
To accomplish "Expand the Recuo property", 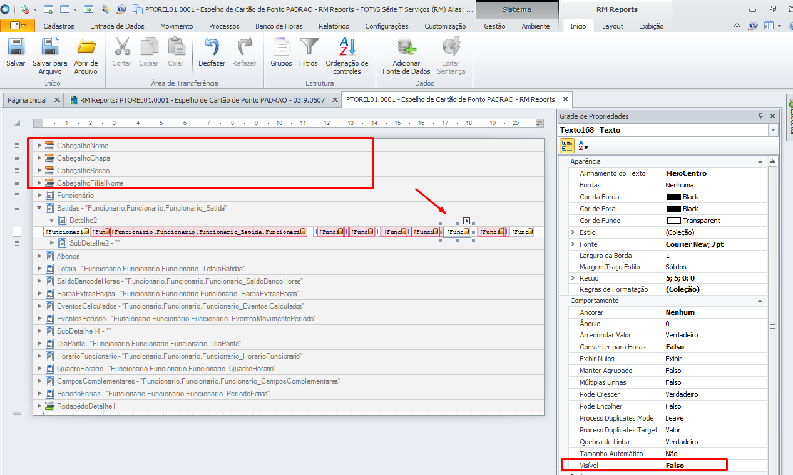I will (573, 278).
